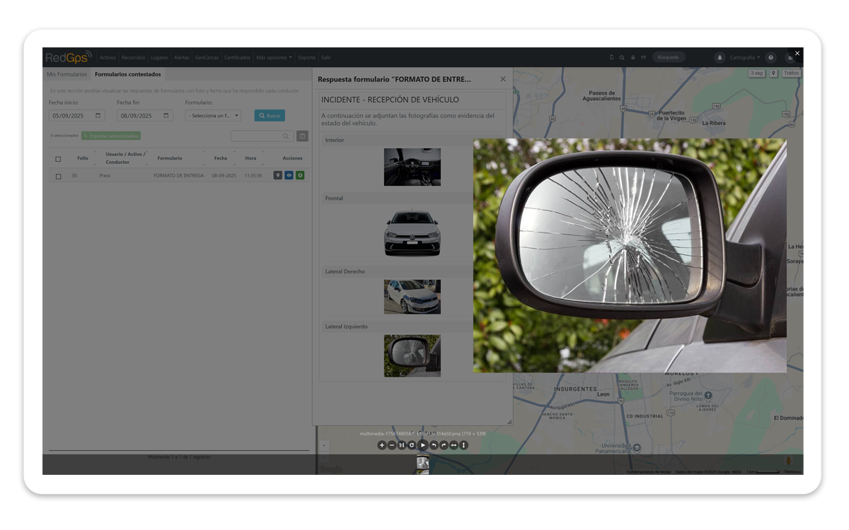Sort the table by Formulario column
The height and width of the screenshot is (530, 849).
(170, 158)
